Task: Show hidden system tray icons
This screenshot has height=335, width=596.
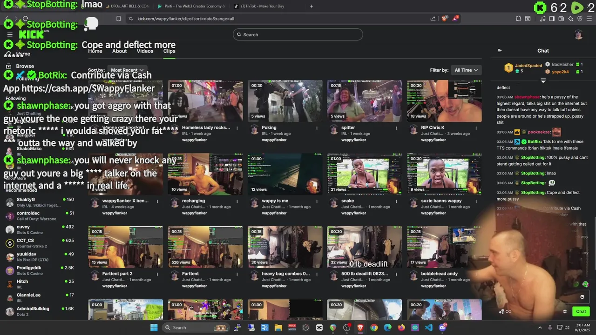Action: pyautogui.click(x=540, y=328)
